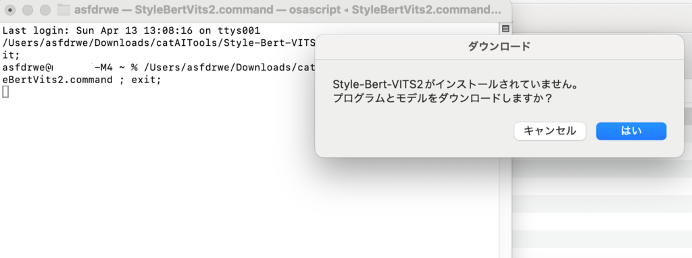This screenshot has height=258, width=692.
Task: Click the eBertVits2.command ; exit; line
Action: click(82, 80)
